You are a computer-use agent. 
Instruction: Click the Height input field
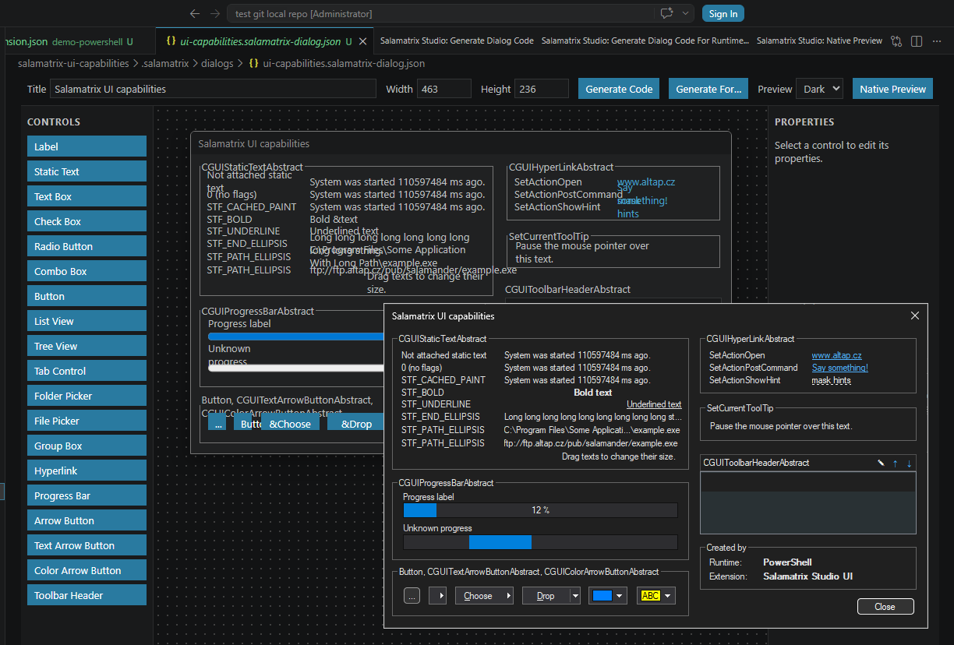click(x=542, y=89)
